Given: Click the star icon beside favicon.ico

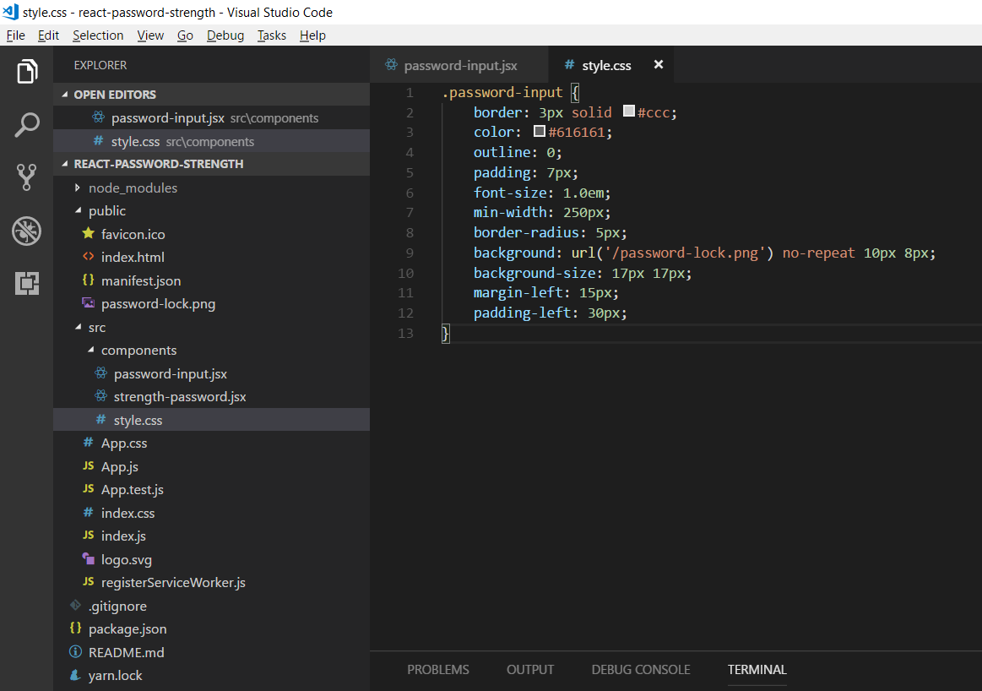Looking at the screenshot, I should 89,234.
